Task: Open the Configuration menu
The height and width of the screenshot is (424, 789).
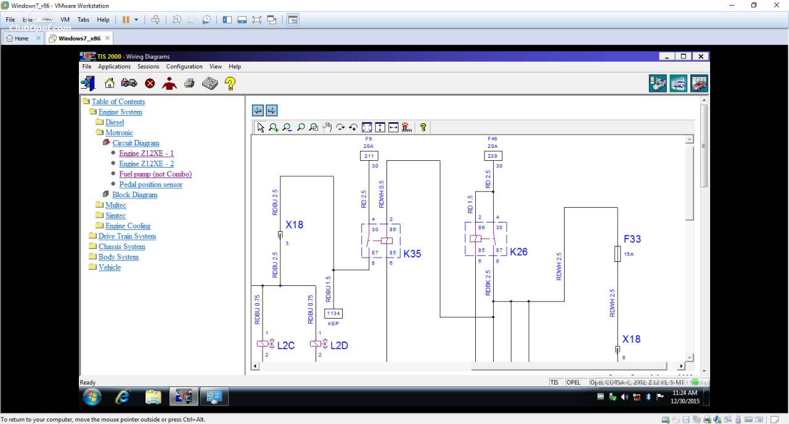Action: [184, 67]
